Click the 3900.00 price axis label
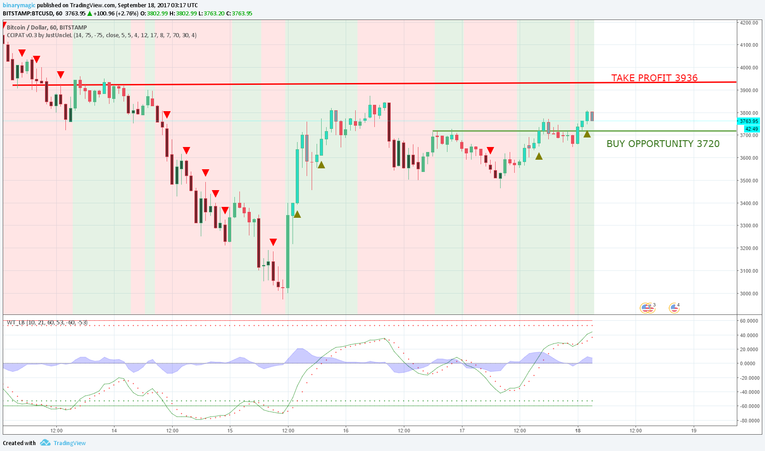 click(749, 90)
